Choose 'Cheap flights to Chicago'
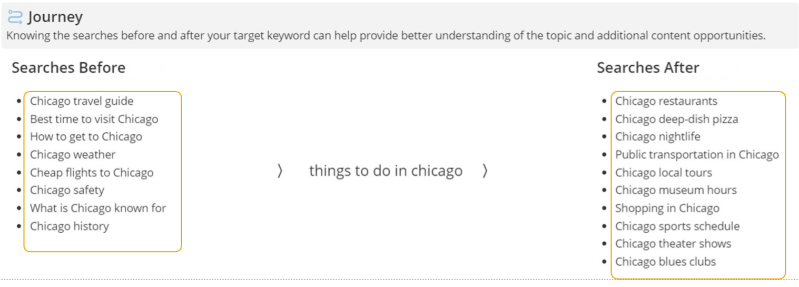 coord(92,173)
